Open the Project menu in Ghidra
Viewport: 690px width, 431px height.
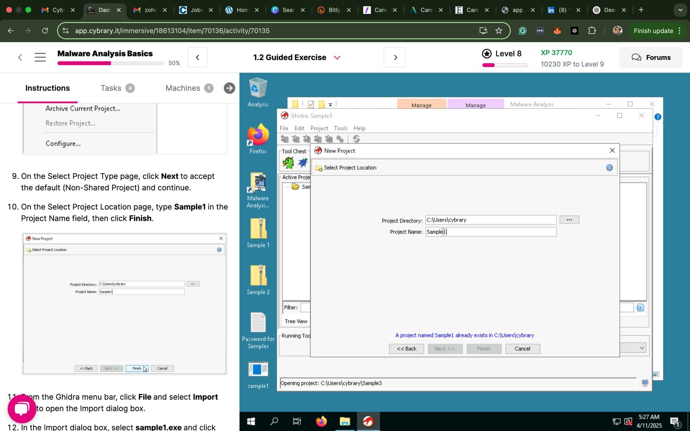tap(319, 128)
